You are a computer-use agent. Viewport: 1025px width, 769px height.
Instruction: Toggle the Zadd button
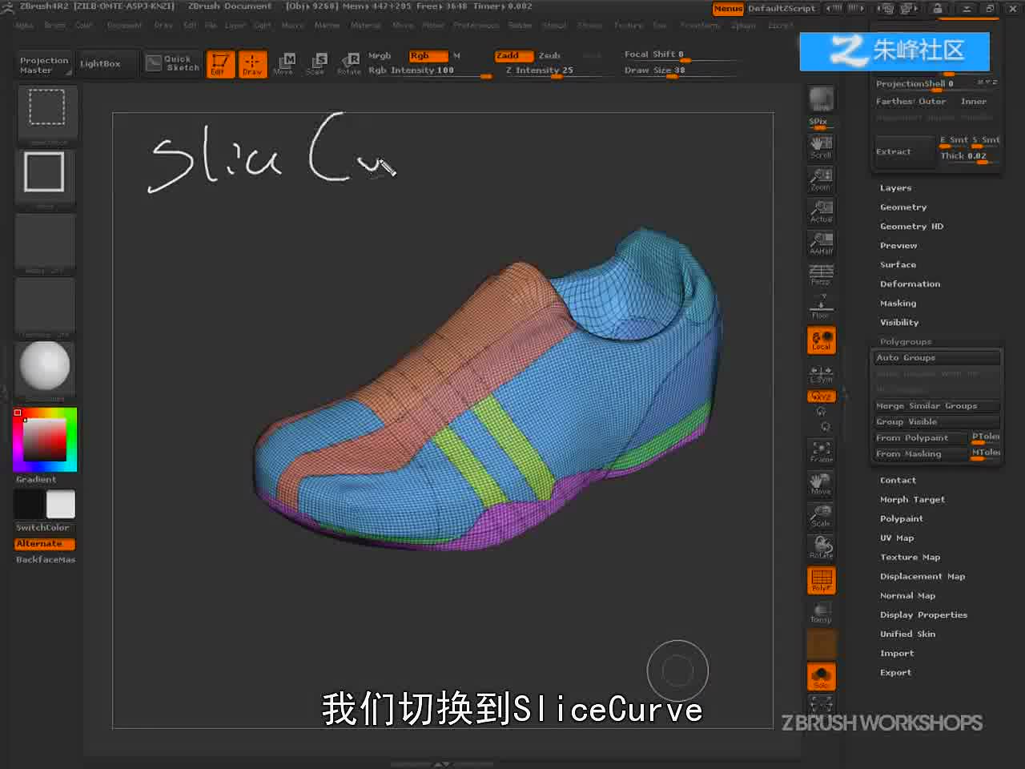[x=513, y=56]
